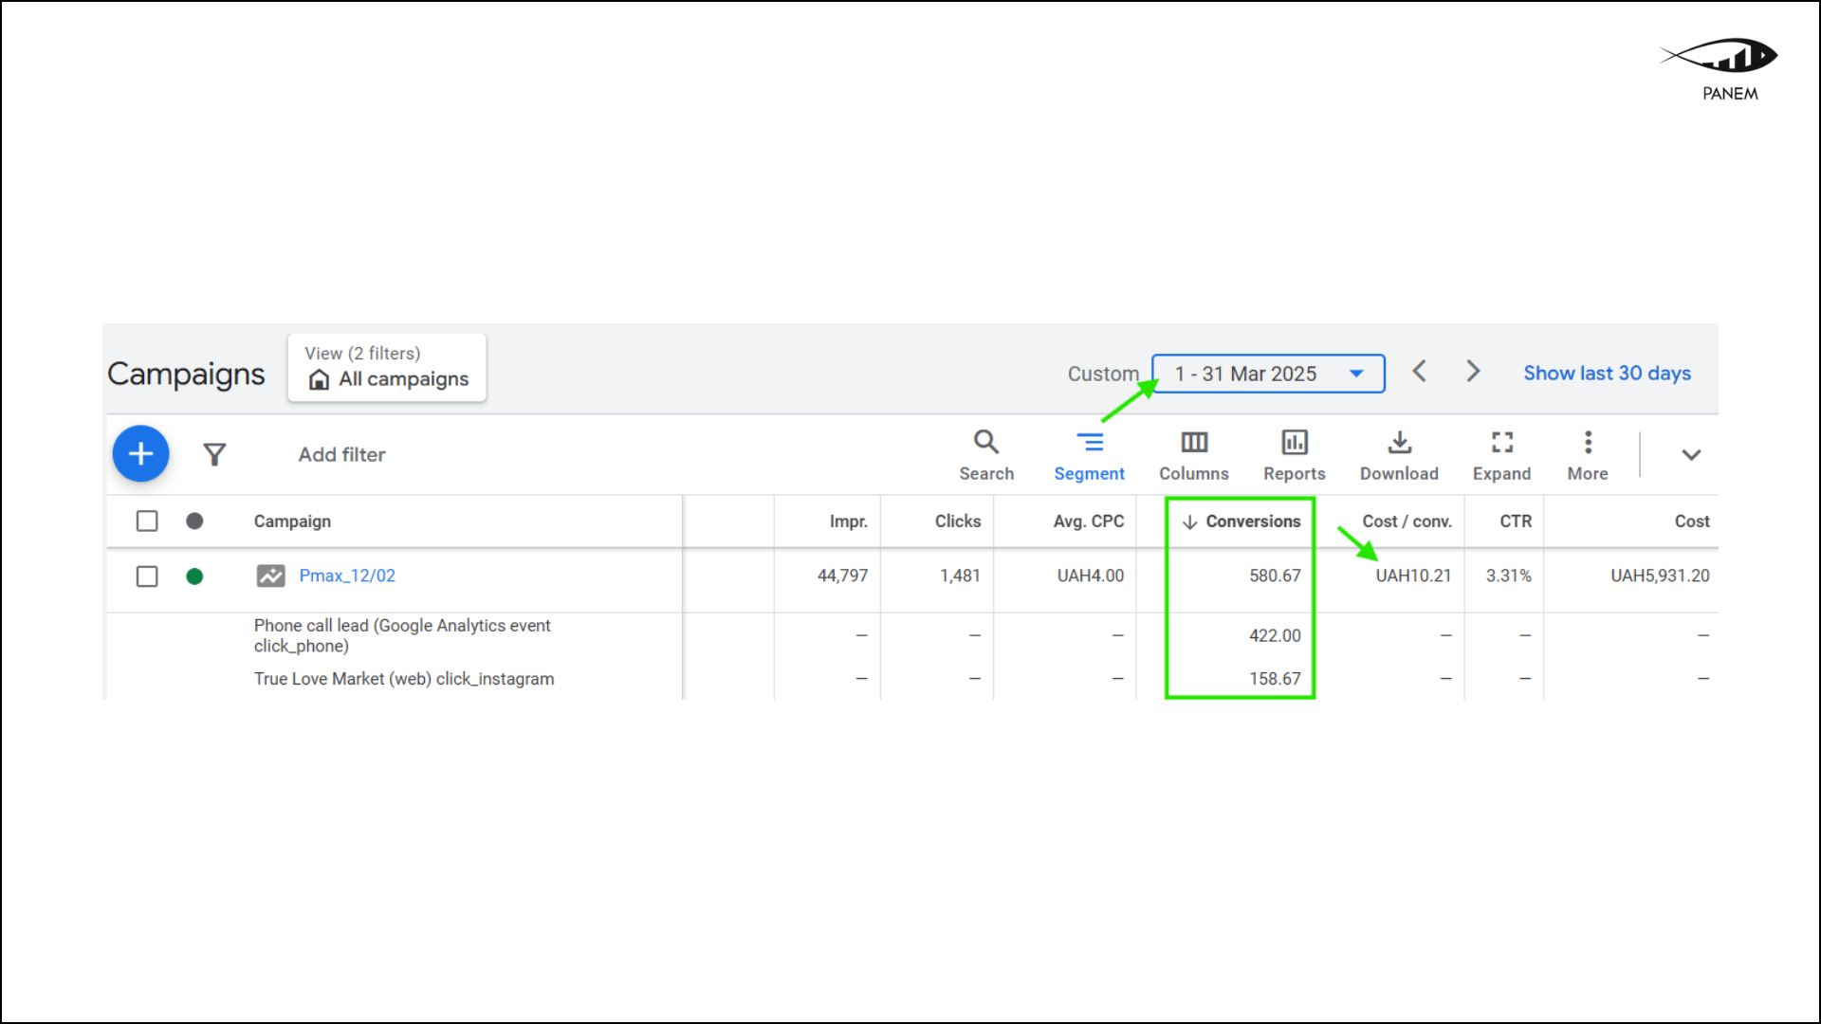The image size is (1821, 1024).
Task: Expand the table to full screen
Action: (1501, 453)
